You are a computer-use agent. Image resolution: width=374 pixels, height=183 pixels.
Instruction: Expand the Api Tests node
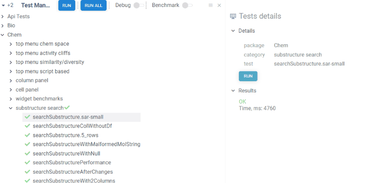pos(3,16)
